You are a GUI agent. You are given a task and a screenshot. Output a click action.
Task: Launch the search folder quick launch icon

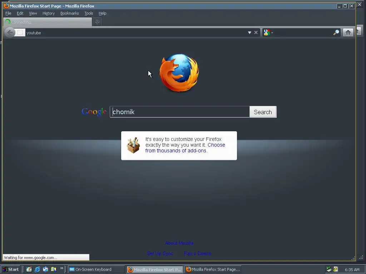pos(54,269)
